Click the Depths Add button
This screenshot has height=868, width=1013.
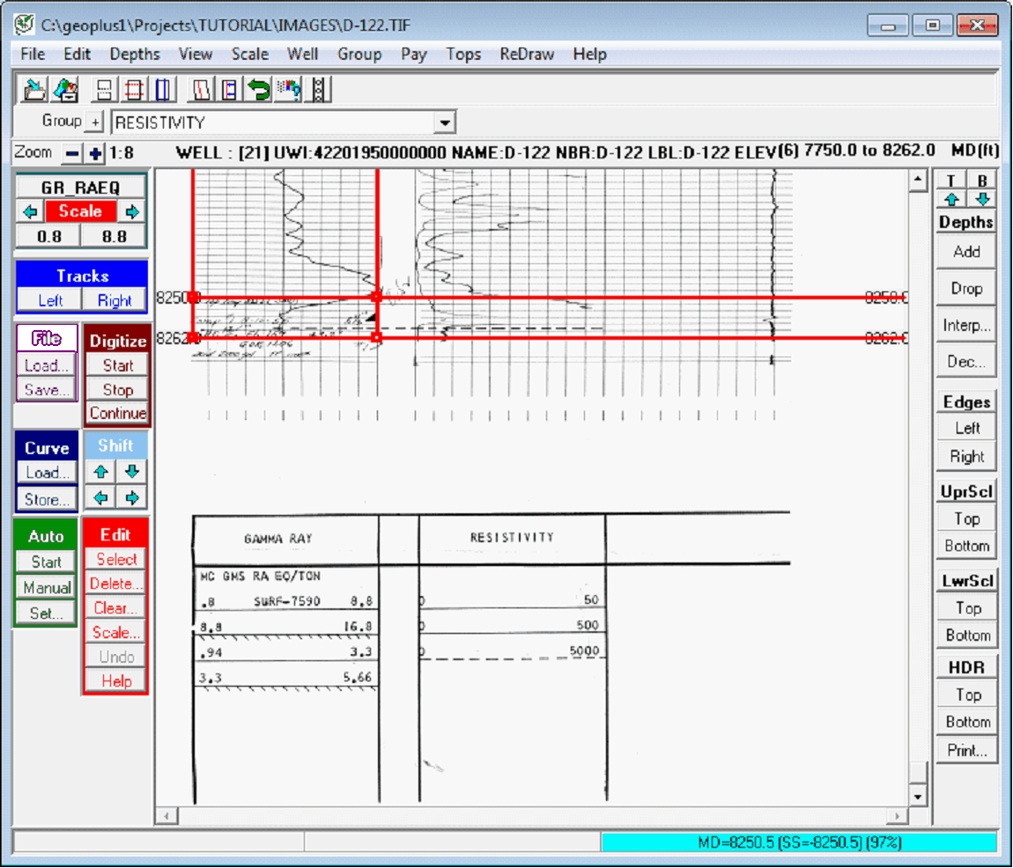coord(966,252)
